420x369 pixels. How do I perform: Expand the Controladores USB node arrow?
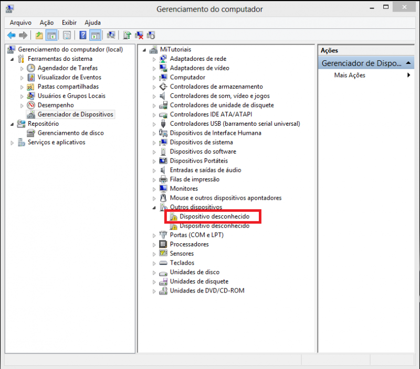(154, 124)
